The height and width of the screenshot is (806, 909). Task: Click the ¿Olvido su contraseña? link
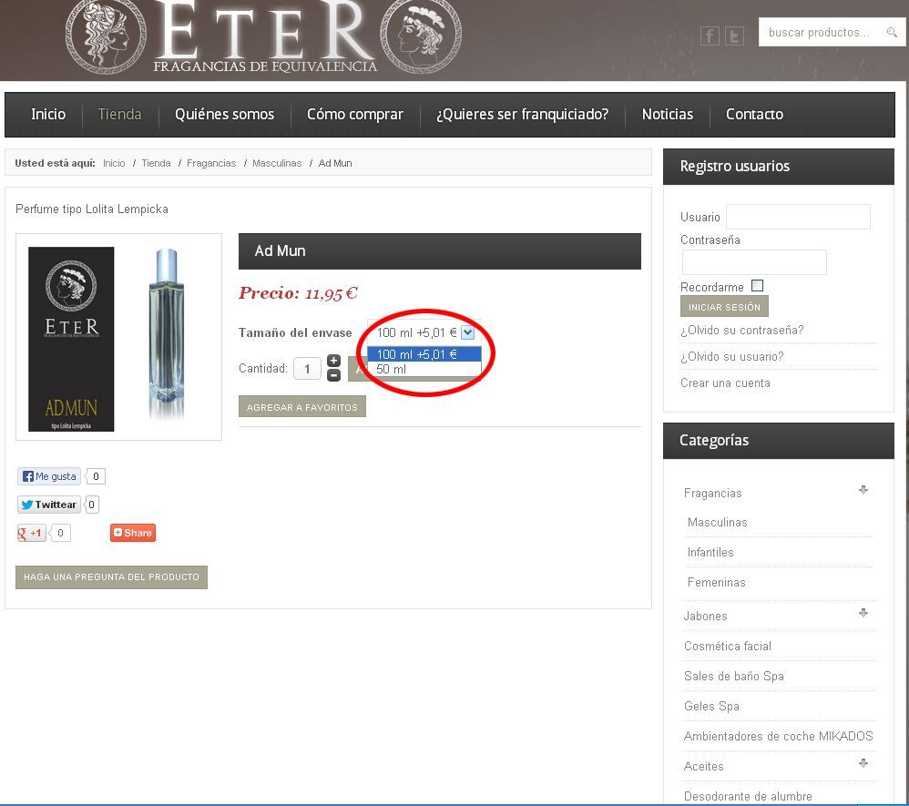click(x=742, y=330)
